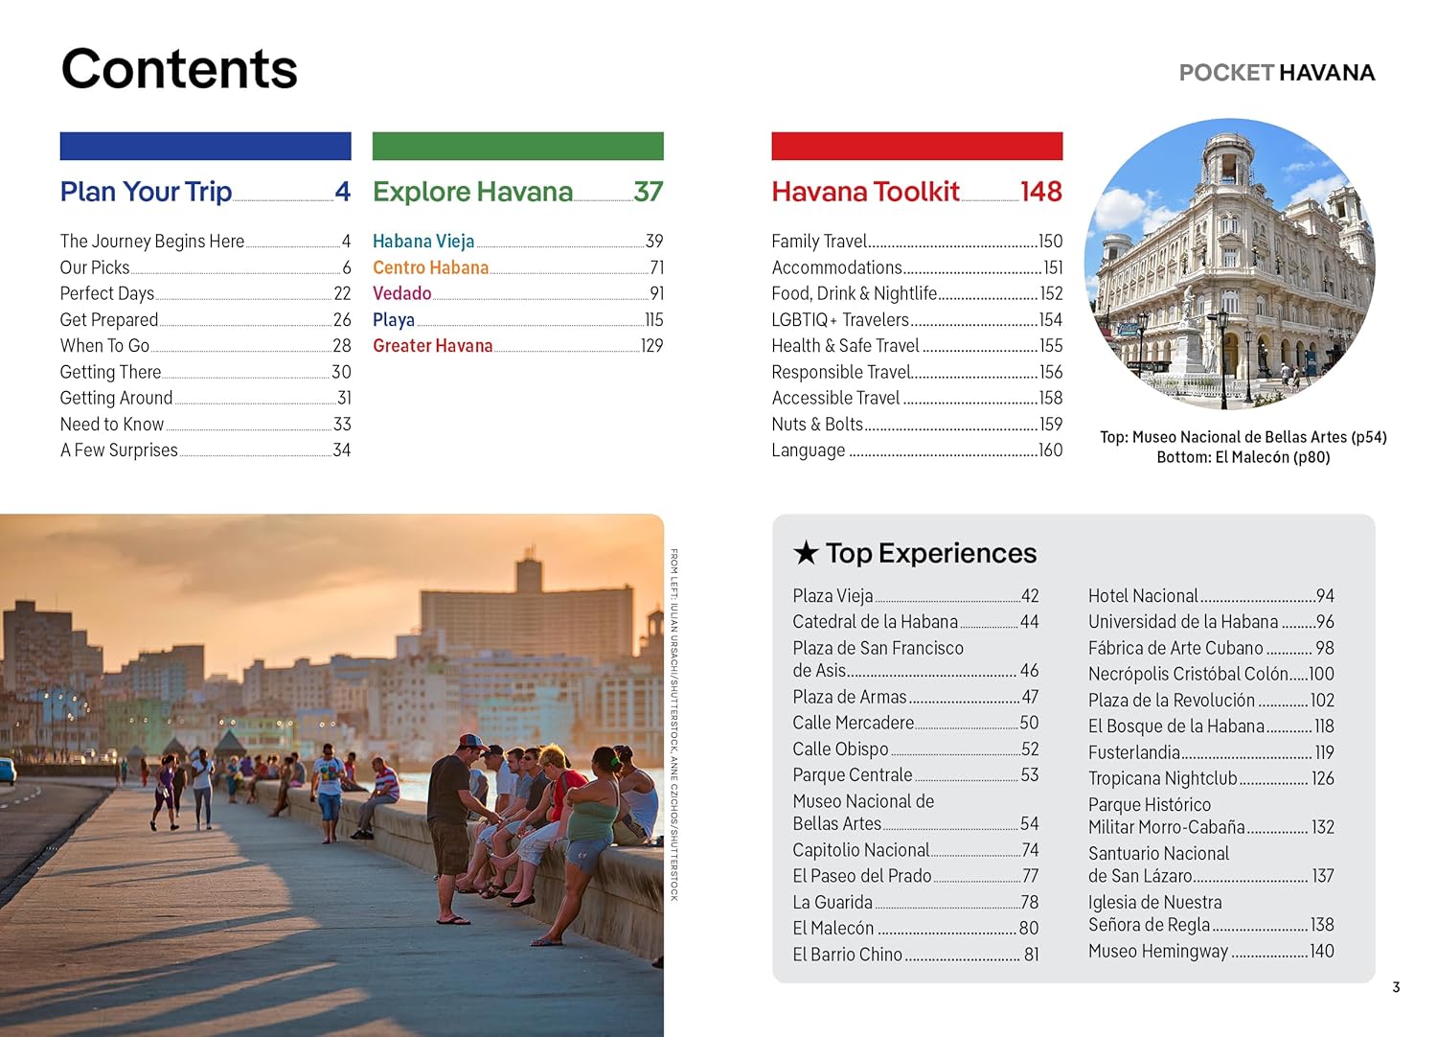Select the Playa chapter entry
The height and width of the screenshot is (1037, 1437).
click(394, 319)
